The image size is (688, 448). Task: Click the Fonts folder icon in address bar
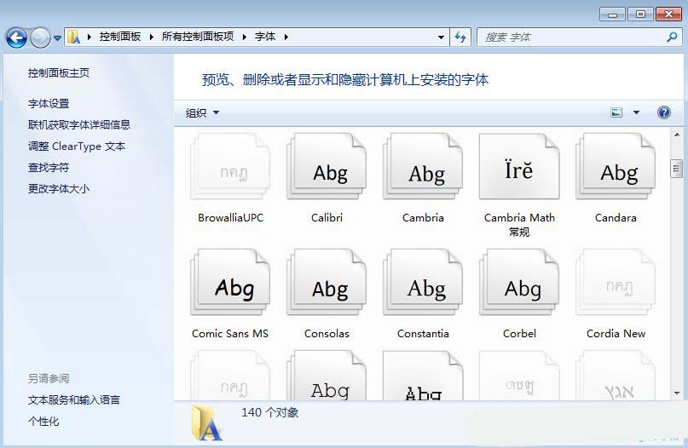73,37
